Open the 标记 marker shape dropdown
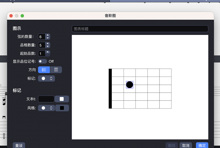This screenshot has width=220, height=148. click(x=47, y=78)
